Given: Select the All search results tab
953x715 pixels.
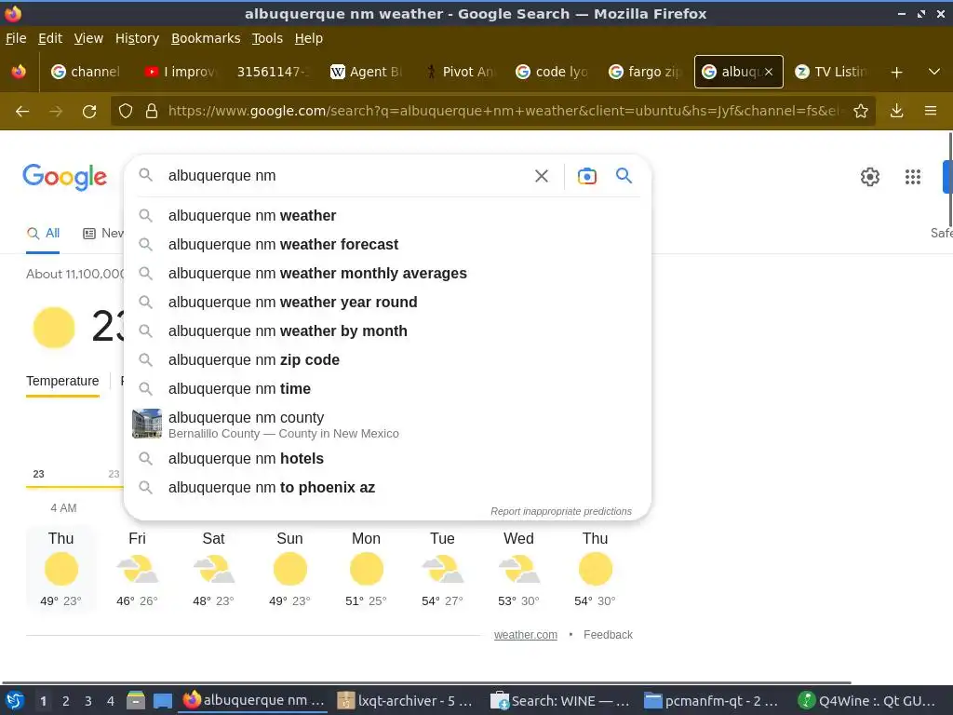Looking at the screenshot, I should click(x=43, y=234).
